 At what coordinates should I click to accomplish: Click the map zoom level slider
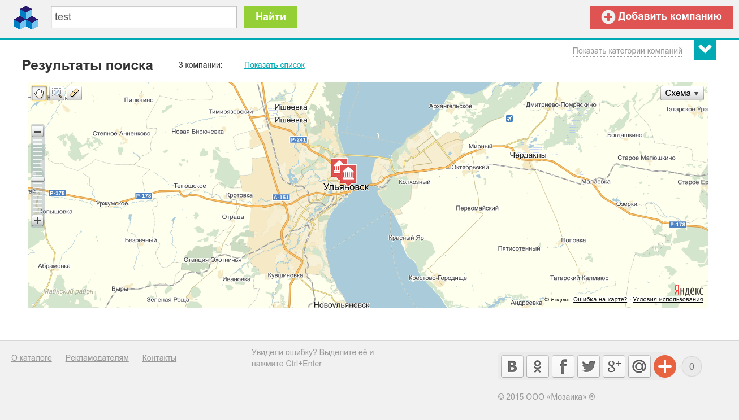coord(37,178)
